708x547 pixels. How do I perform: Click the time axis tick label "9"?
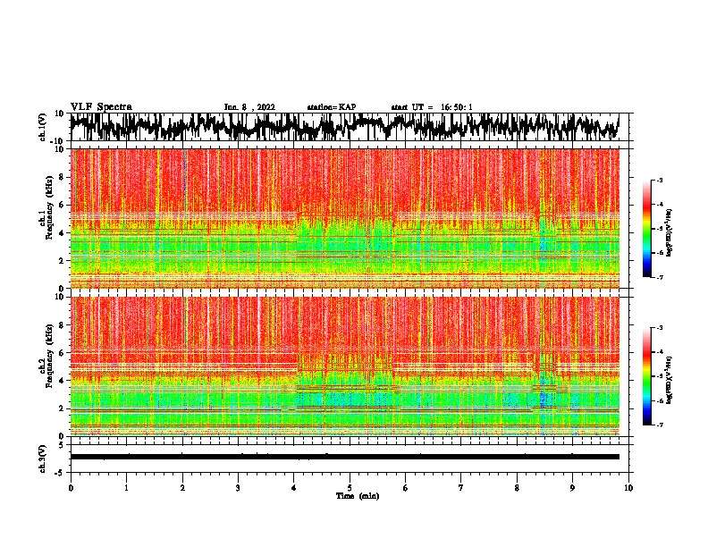coord(572,488)
